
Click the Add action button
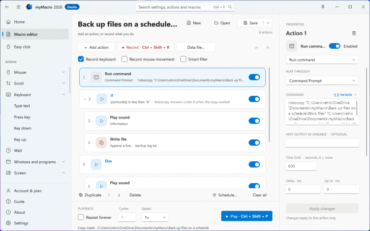(x=96, y=47)
